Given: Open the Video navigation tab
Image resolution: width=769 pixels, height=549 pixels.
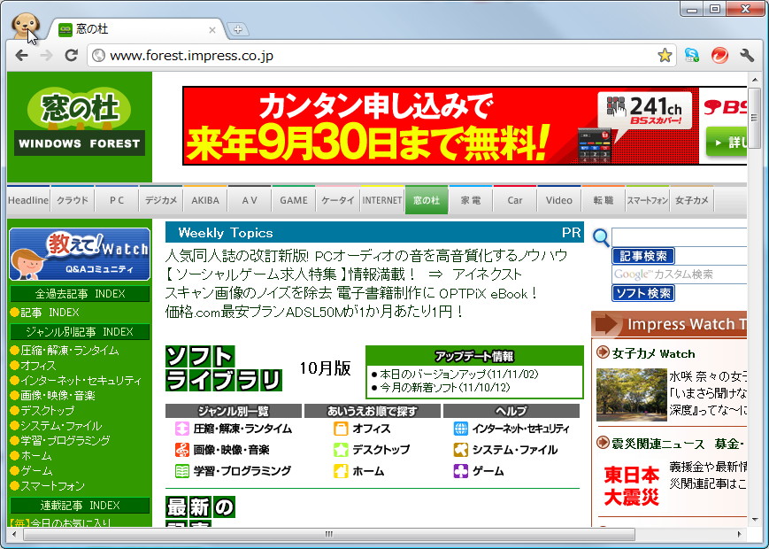Looking at the screenshot, I should [x=558, y=200].
